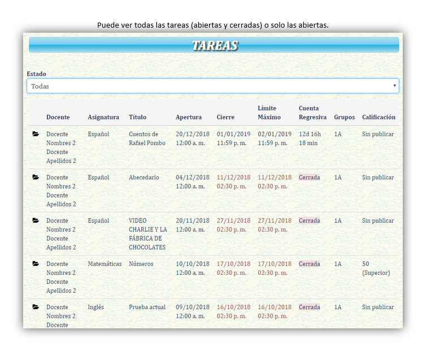The height and width of the screenshot is (356, 431).
Task: Select the VIDEO CHARLIE Y LA FÁBRICA title
Action: coord(148,234)
